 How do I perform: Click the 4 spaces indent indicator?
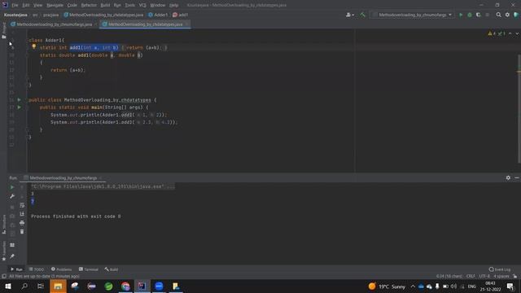click(501, 277)
